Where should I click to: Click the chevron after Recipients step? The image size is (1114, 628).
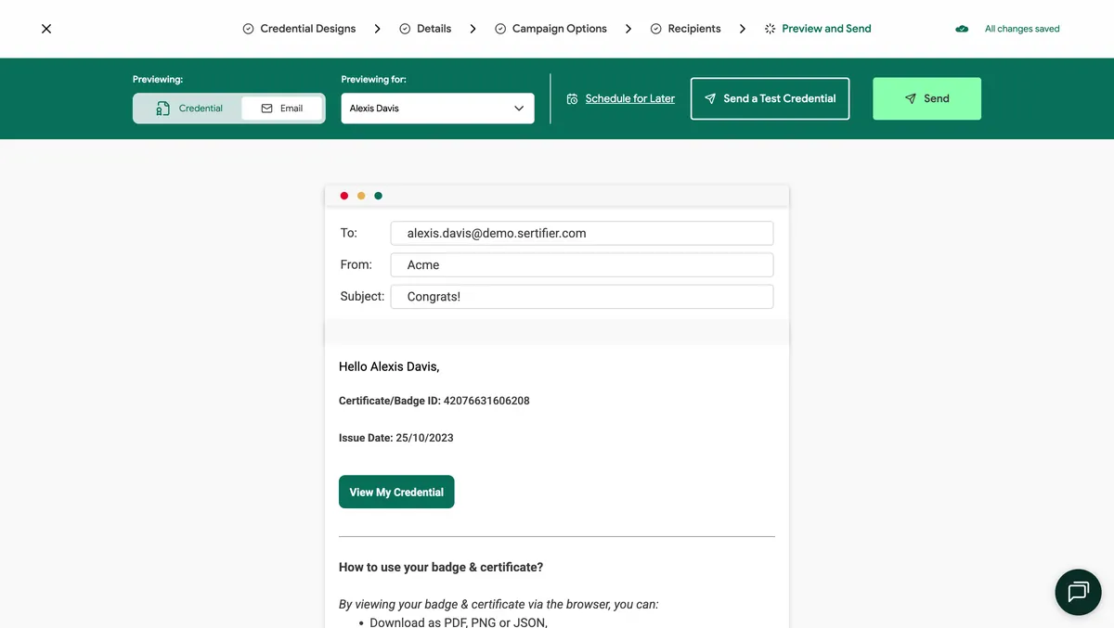pos(742,29)
